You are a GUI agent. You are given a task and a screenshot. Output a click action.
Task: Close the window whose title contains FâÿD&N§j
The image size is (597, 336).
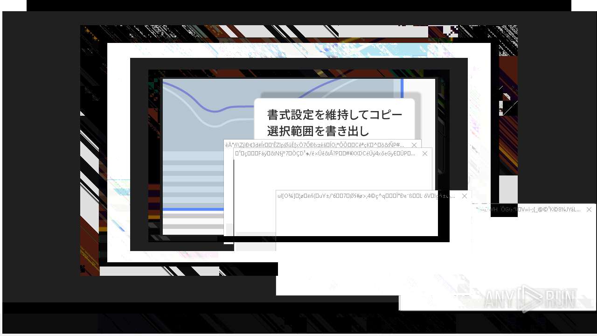coord(425,154)
